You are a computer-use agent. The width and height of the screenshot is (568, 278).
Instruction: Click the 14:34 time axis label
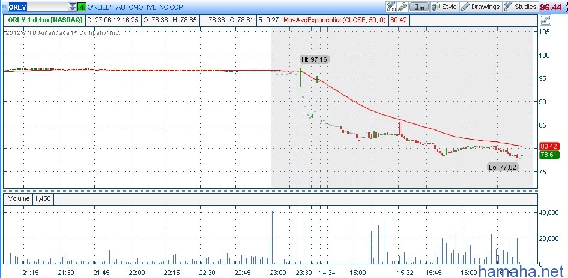pos(327,272)
